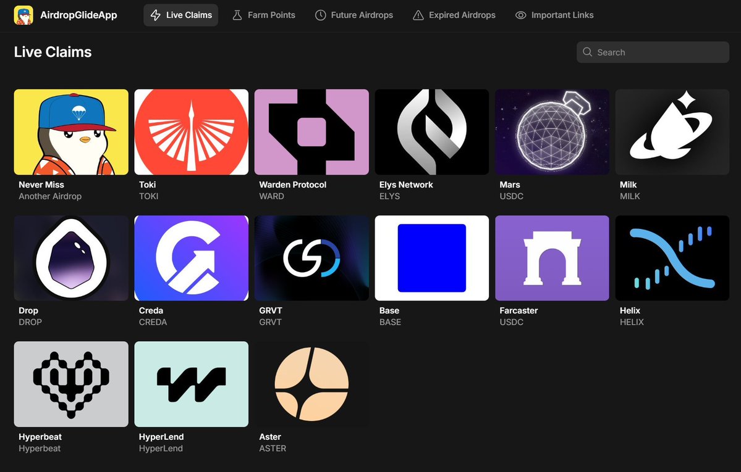Select the GRVT logo tile
The height and width of the screenshot is (472, 741).
[x=311, y=258]
